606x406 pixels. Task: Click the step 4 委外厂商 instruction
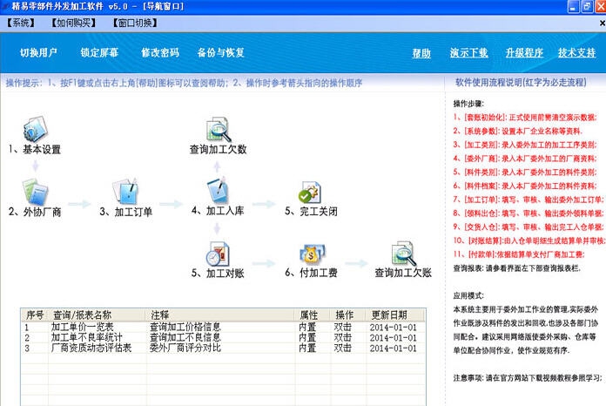coord(525,159)
